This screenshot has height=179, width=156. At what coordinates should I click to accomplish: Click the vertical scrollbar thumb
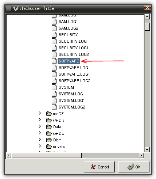[147, 27]
